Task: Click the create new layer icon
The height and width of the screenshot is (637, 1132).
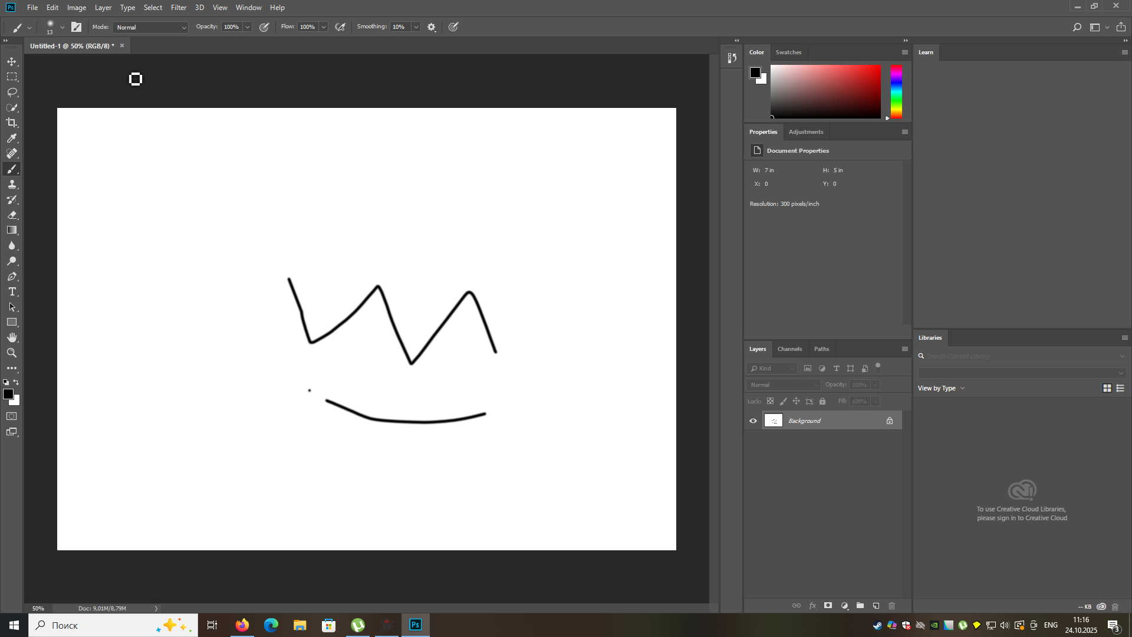Action: click(x=876, y=606)
